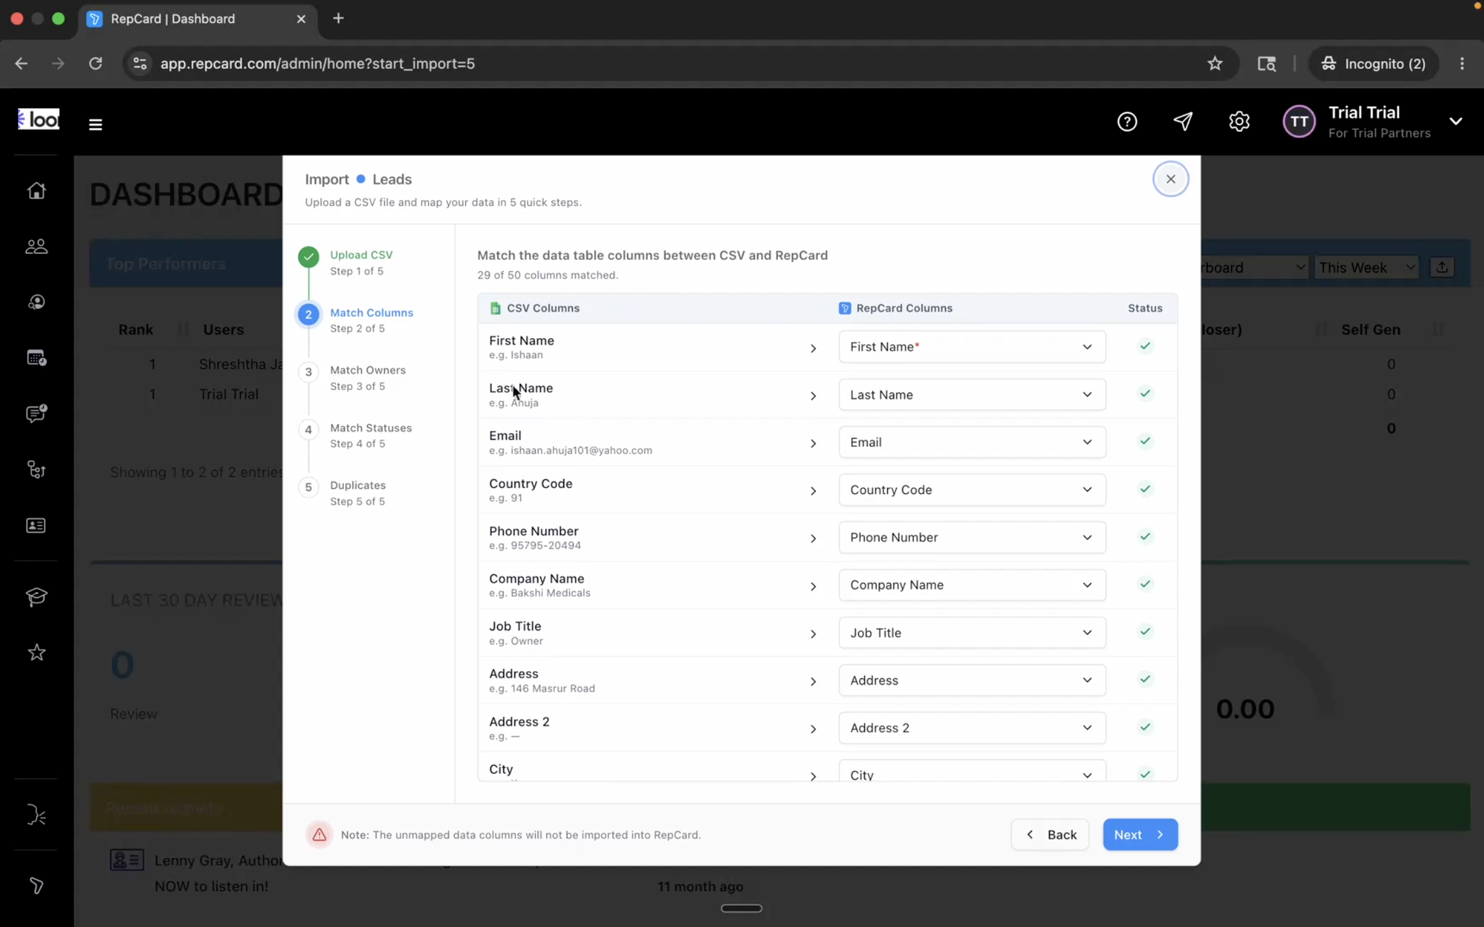The image size is (1484, 927).
Task: Bookmark this page with the star icon
Action: pyautogui.click(x=1215, y=64)
